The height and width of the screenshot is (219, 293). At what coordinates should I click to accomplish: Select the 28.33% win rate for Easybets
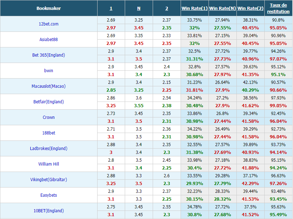coord(223,191)
